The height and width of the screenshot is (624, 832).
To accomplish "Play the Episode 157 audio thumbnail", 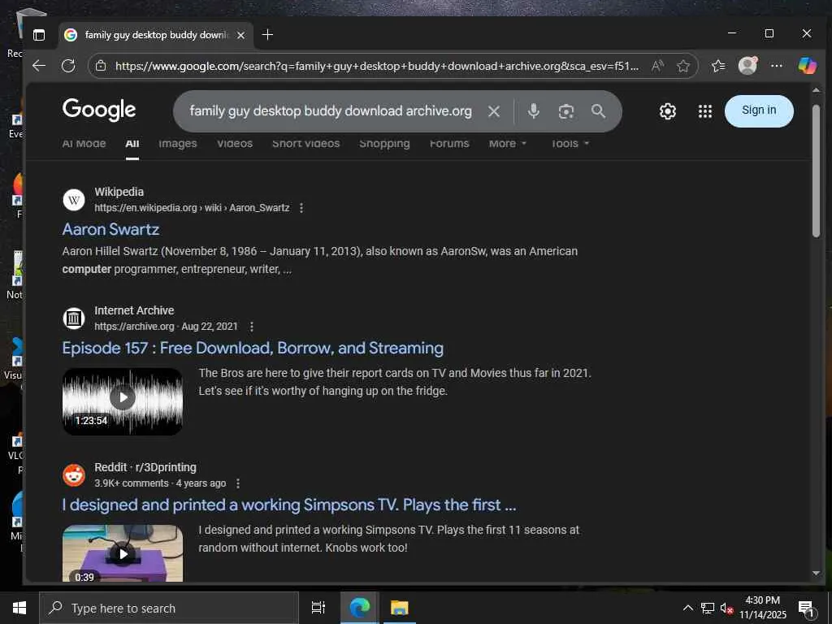I will tap(123, 401).
